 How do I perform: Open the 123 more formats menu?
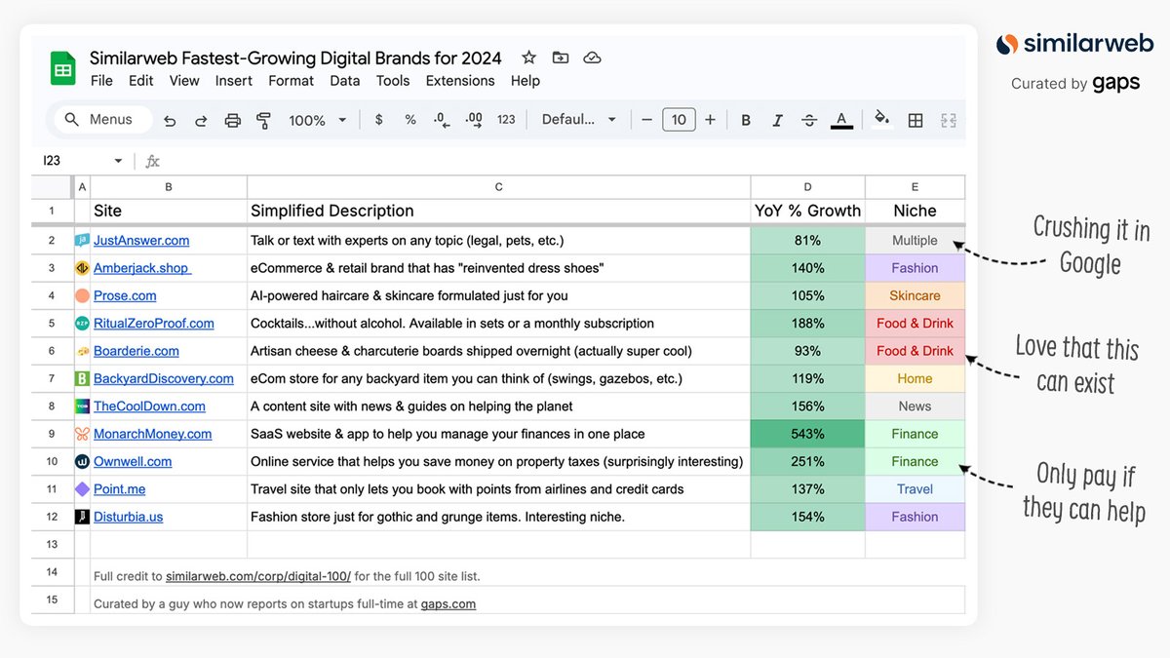(506, 120)
